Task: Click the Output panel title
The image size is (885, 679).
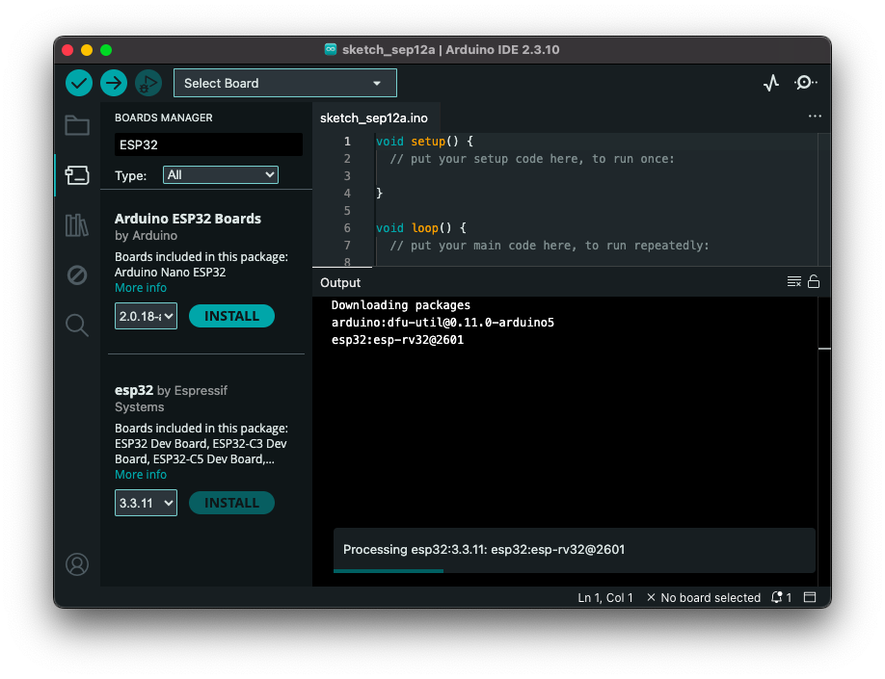Action: [x=340, y=282]
